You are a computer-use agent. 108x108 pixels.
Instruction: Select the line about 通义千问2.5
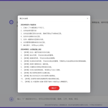[33, 28]
